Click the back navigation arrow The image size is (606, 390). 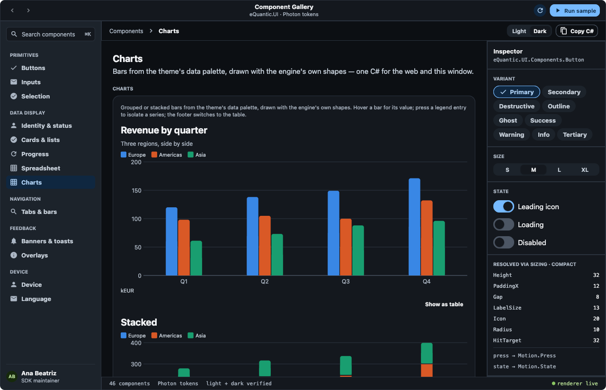tap(12, 10)
